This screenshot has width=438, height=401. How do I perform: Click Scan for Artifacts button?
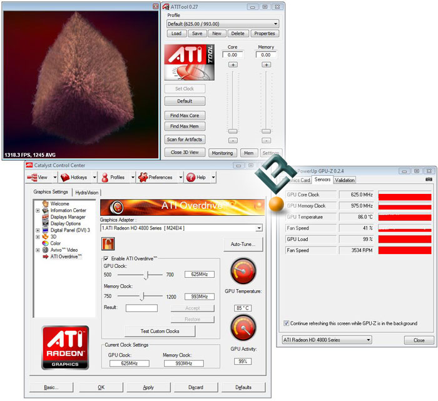[x=185, y=140]
